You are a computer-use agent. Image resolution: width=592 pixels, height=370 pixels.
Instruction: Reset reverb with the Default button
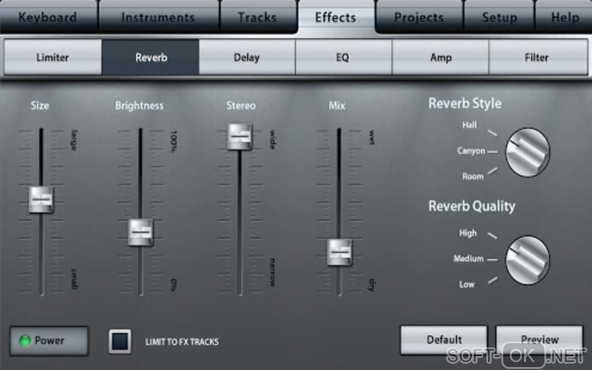click(444, 340)
